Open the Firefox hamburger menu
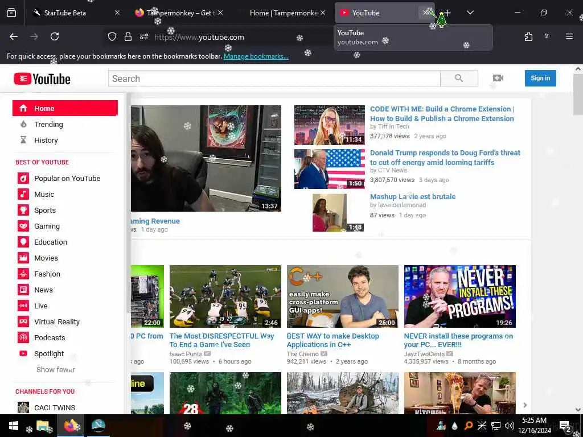Viewport: 583px width, 437px height. 569,36
